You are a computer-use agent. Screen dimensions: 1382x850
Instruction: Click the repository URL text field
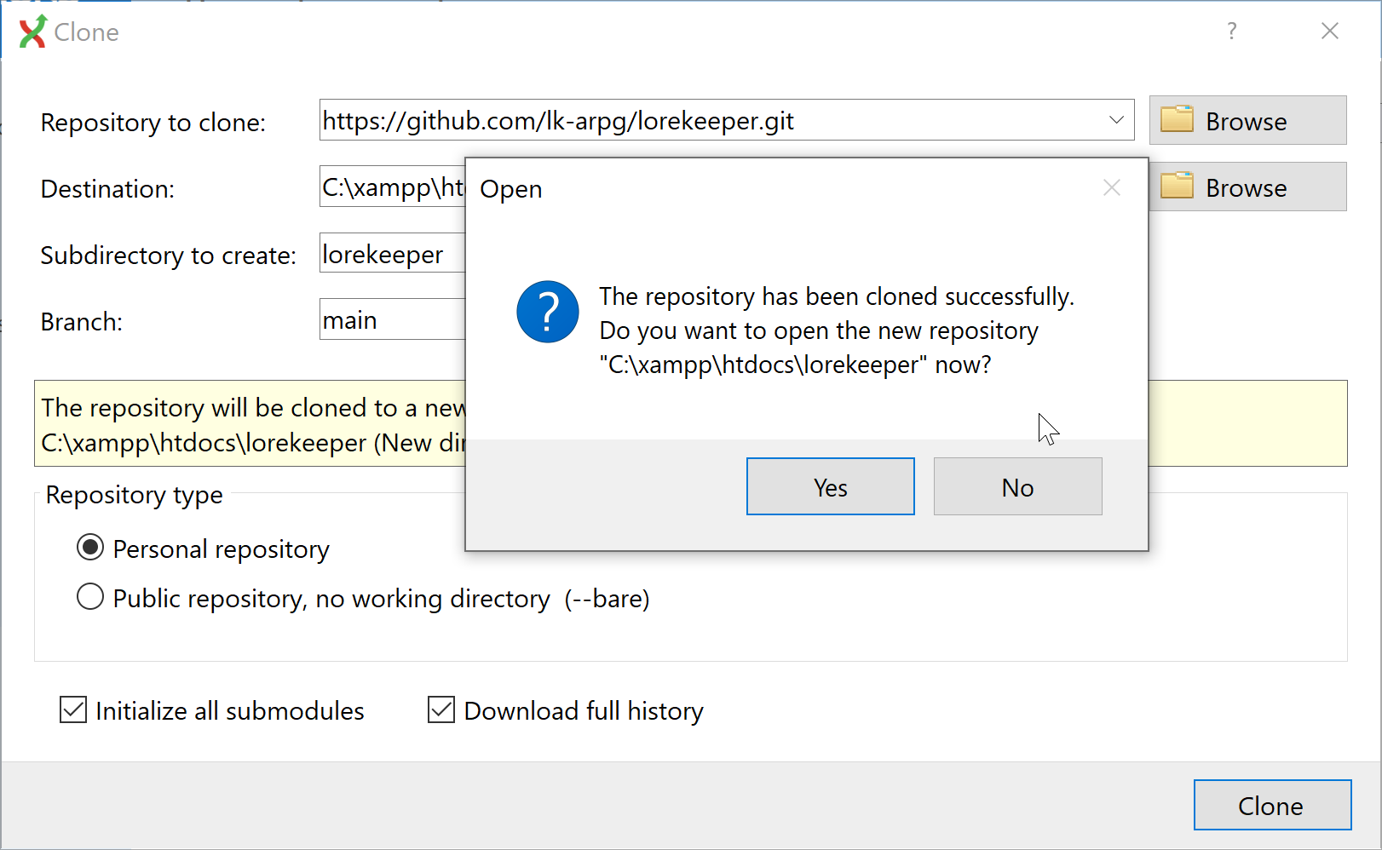click(707, 120)
